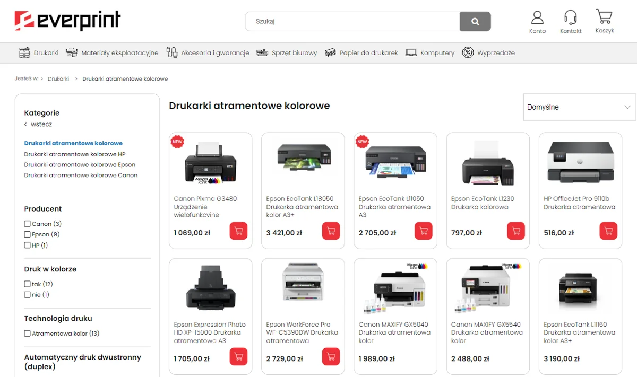Open the Sprzęt biurowy menu
The height and width of the screenshot is (377, 637).
pos(294,52)
